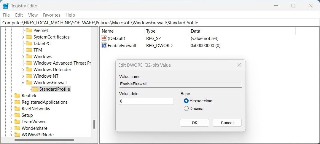Expand the WOW6432Node key

click(x=11, y=135)
